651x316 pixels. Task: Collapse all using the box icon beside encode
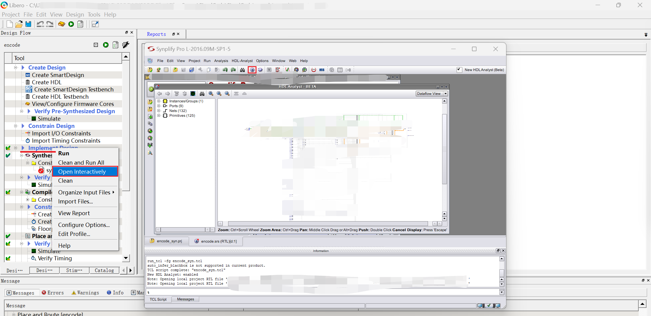point(96,45)
